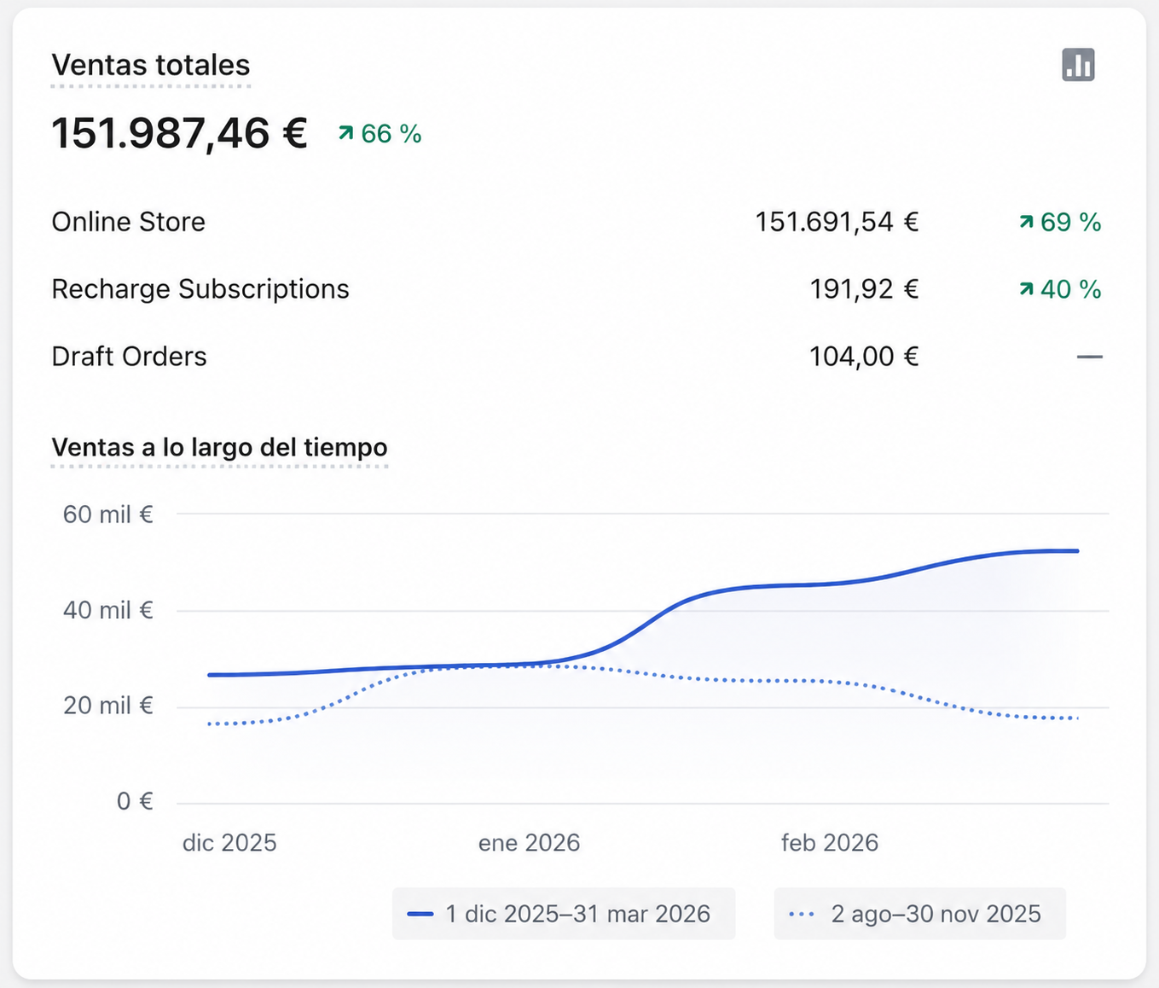The height and width of the screenshot is (988, 1159).
Task: Click the Ventas totales heading
Action: click(151, 66)
